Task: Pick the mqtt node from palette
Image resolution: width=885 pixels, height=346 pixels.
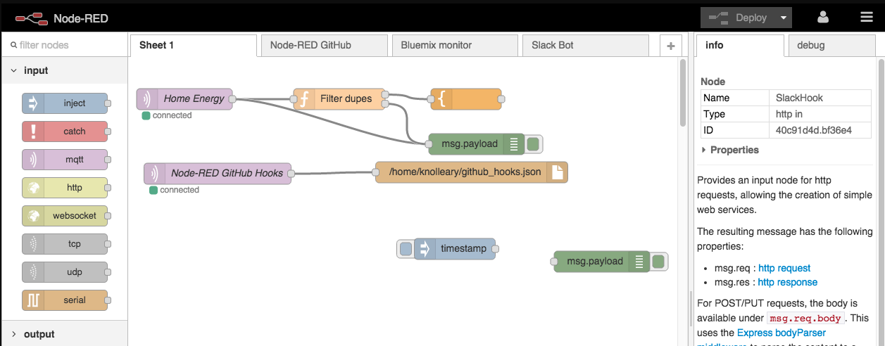Action: 65,160
